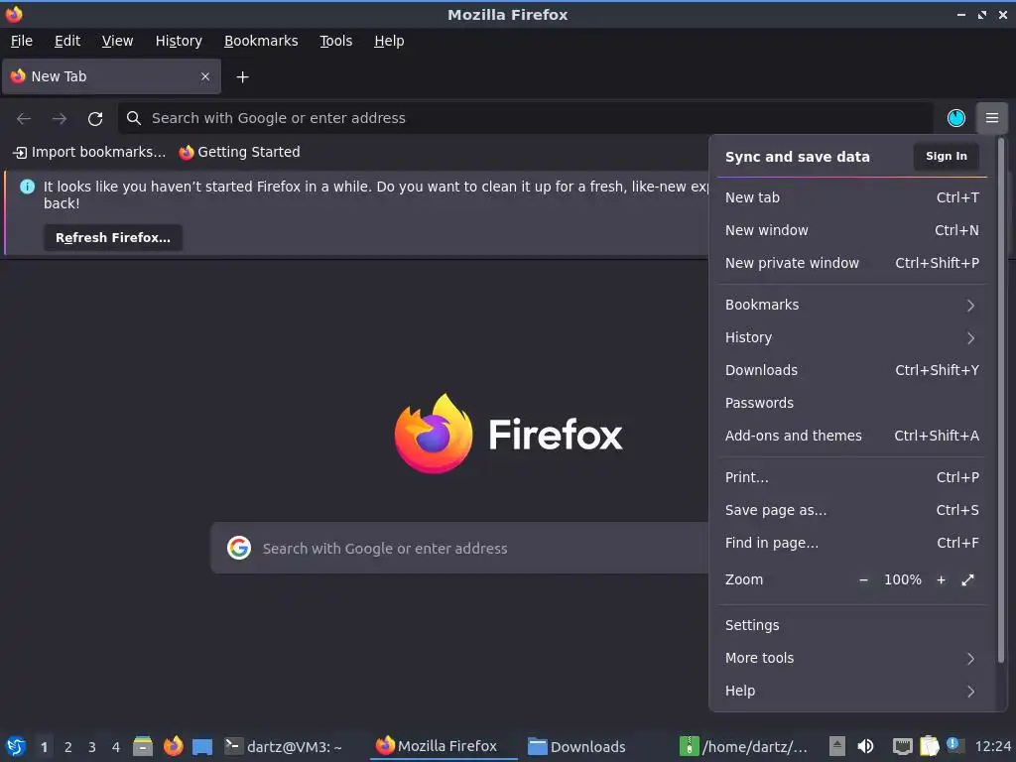Reload the page with the refresh icon

pos(95,119)
